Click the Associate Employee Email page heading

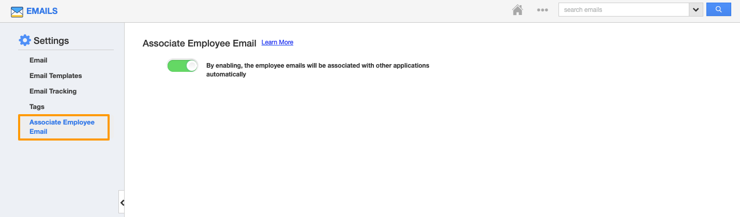click(x=199, y=43)
